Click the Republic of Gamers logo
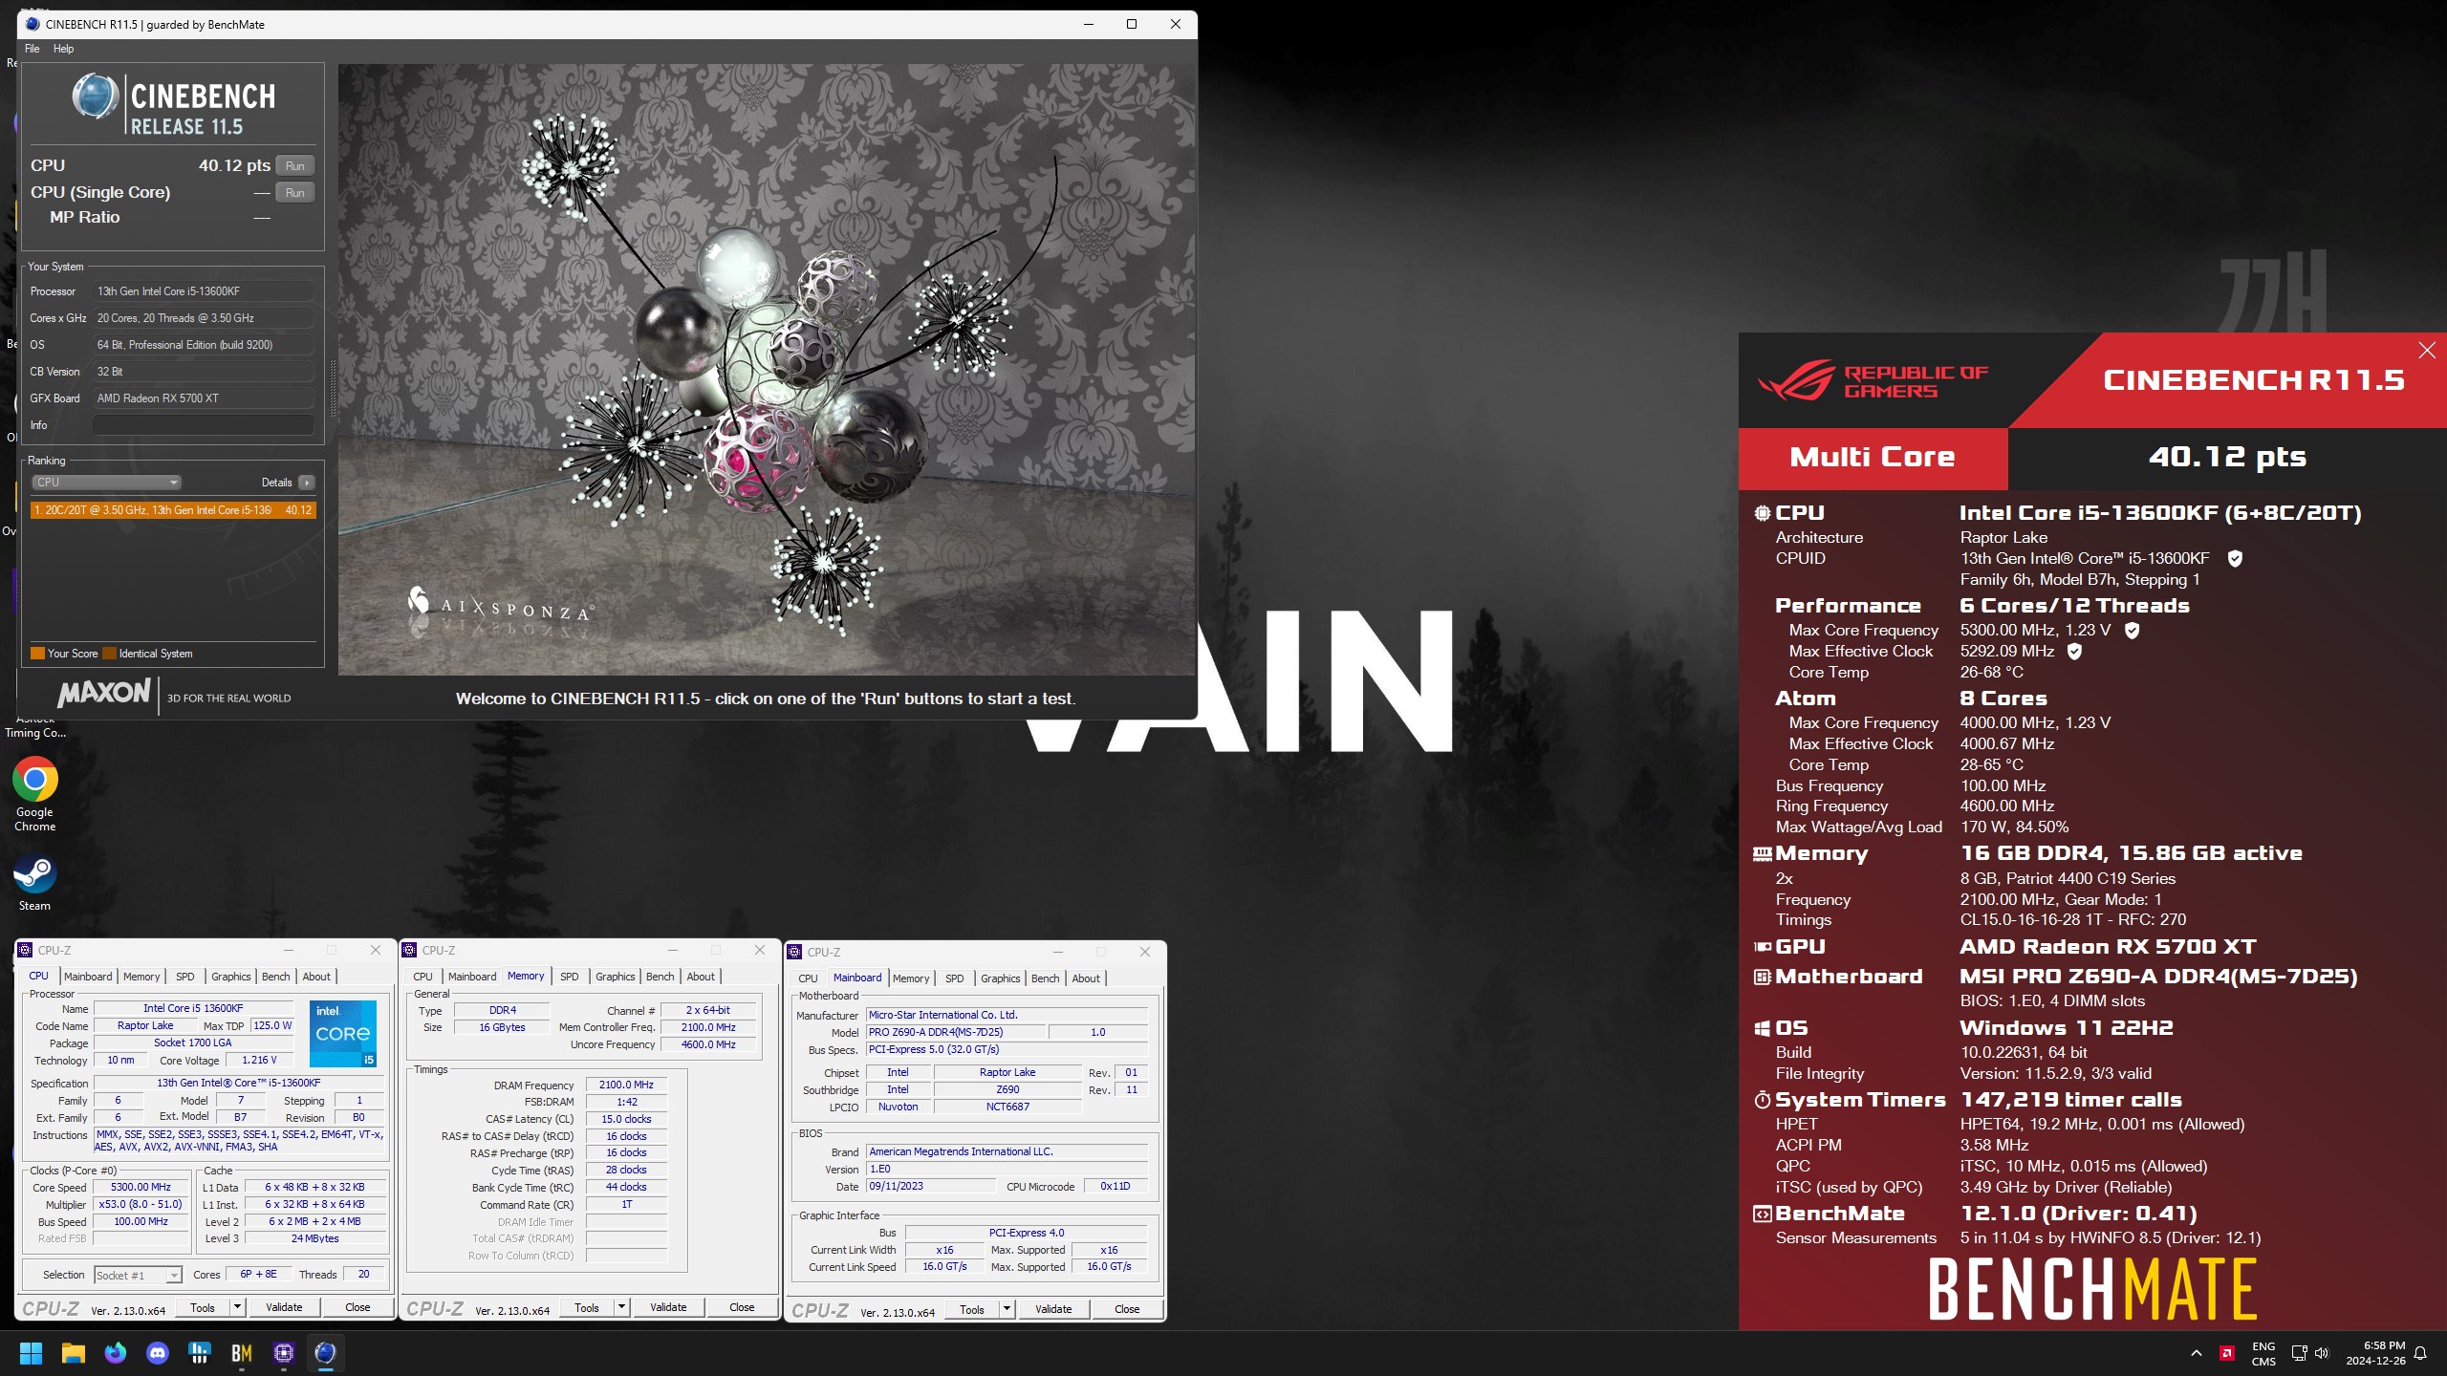2447x1376 pixels. tap(1873, 380)
